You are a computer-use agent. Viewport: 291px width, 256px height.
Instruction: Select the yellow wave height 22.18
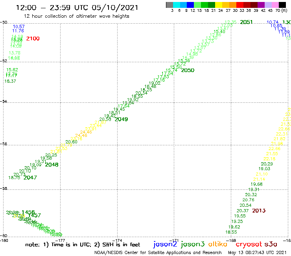269,159
